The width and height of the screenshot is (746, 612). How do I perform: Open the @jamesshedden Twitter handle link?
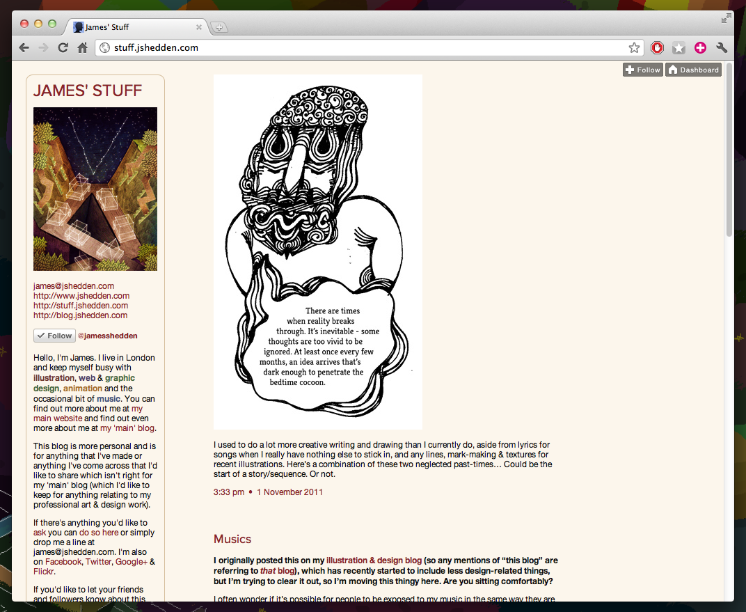[108, 336]
